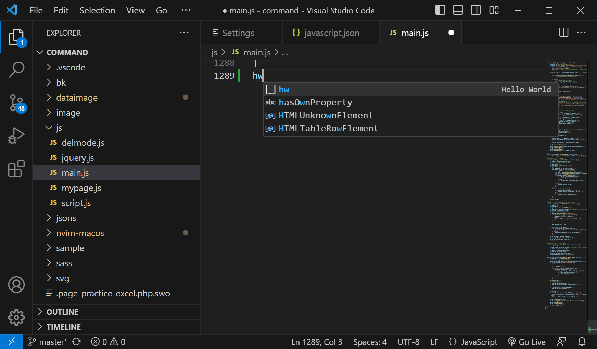597x349 pixels.
Task: Start Go Live server
Action: [x=527, y=342]
